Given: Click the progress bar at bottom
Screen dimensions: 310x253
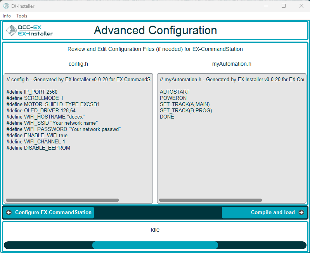Looking at the screenshot, I should [x=155, y=245].
